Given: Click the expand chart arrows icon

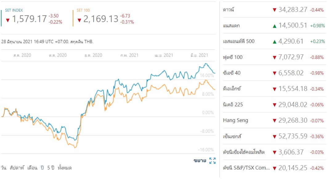Looking at the screenshot, I should (x=212, y=161).
